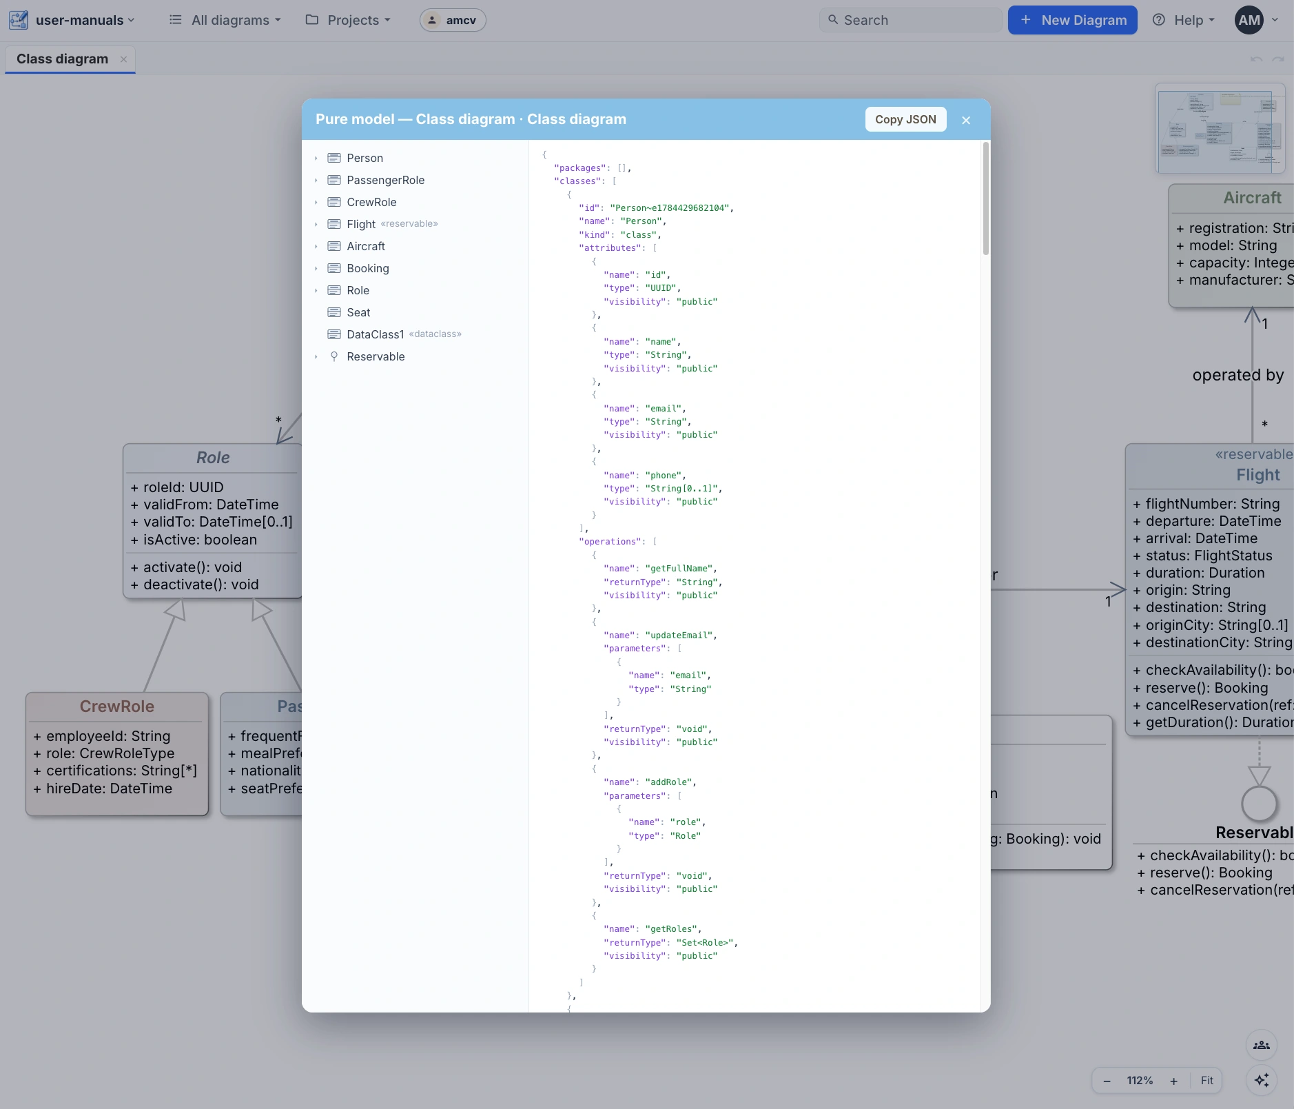Select the Class diagram tab
1294x1109 pixels.
pyautogui.click(x=62, y=59)
